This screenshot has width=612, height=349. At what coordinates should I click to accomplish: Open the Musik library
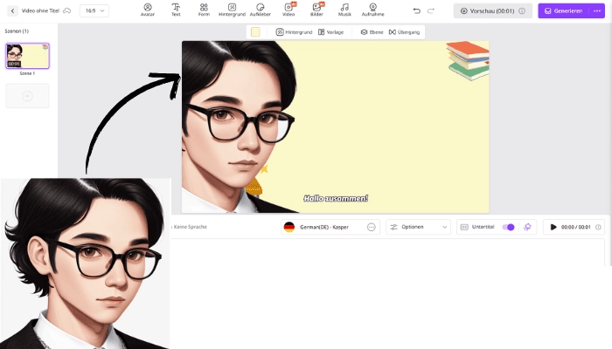[x=344, y=10]
